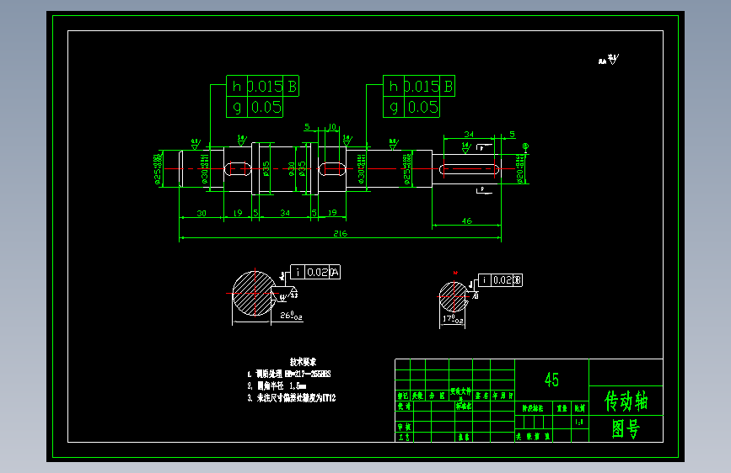Click the 46 length dimension text
The width and height of the screenshot is (731, 473).
point(466,221)
